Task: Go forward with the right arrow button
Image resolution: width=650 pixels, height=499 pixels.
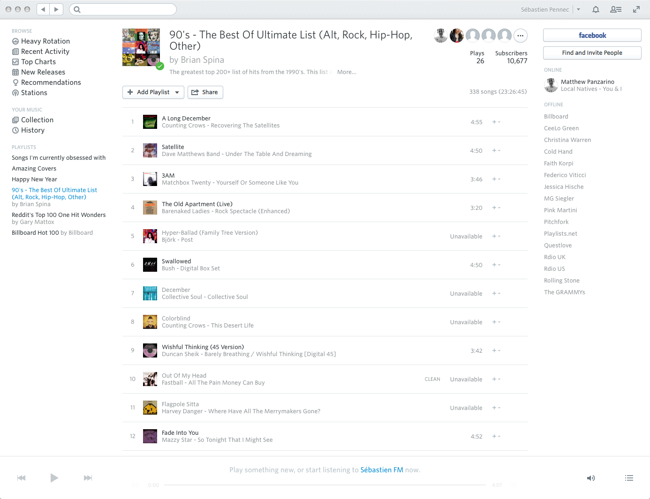Action: click(x=56, y=9)
